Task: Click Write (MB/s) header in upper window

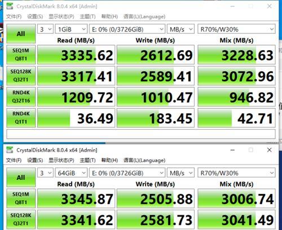Action: pos(155,40)
